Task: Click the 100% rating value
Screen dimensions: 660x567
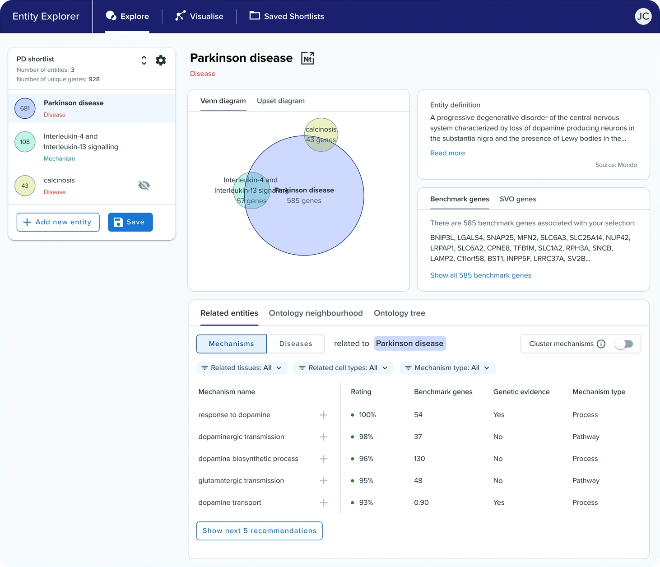Action: 367,415
